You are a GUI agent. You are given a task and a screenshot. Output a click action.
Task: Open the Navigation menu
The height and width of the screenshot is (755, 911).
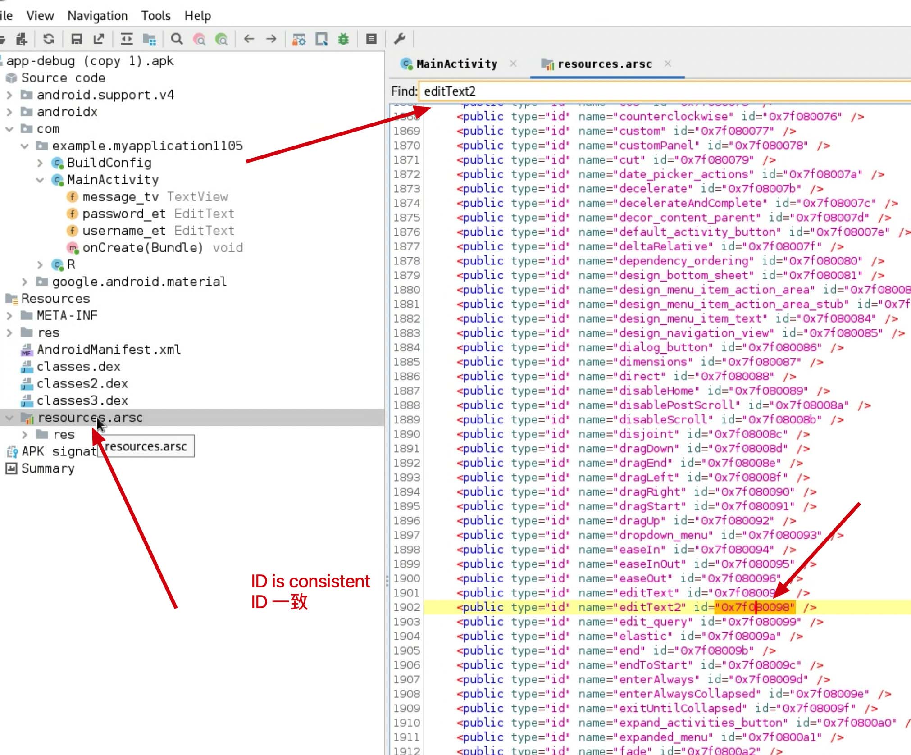pos(97,16)
